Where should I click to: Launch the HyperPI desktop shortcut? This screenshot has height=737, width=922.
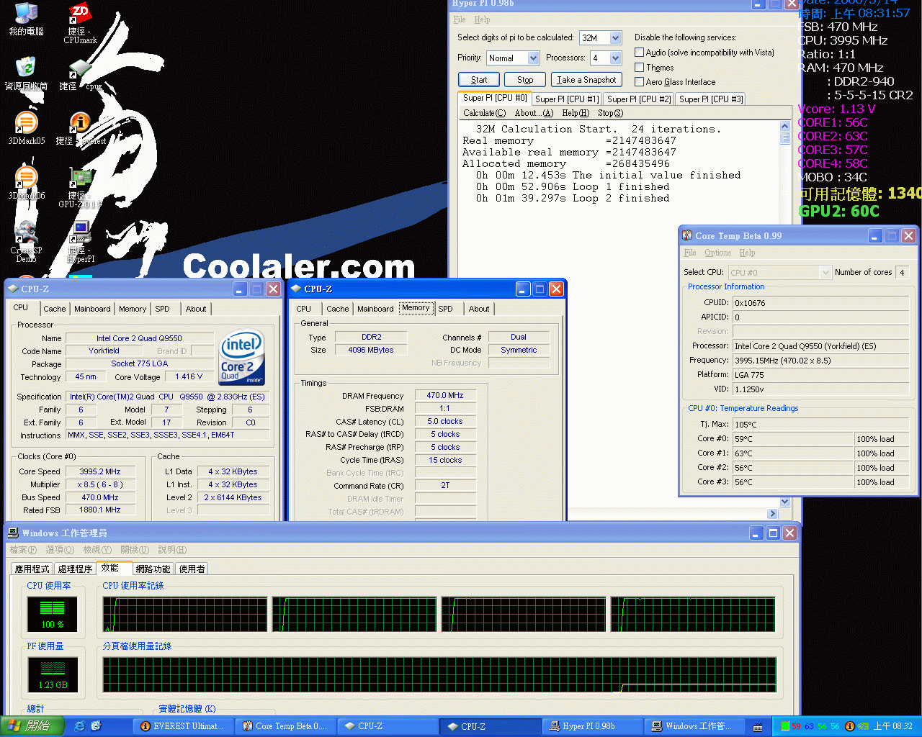(x=80, y=242)
